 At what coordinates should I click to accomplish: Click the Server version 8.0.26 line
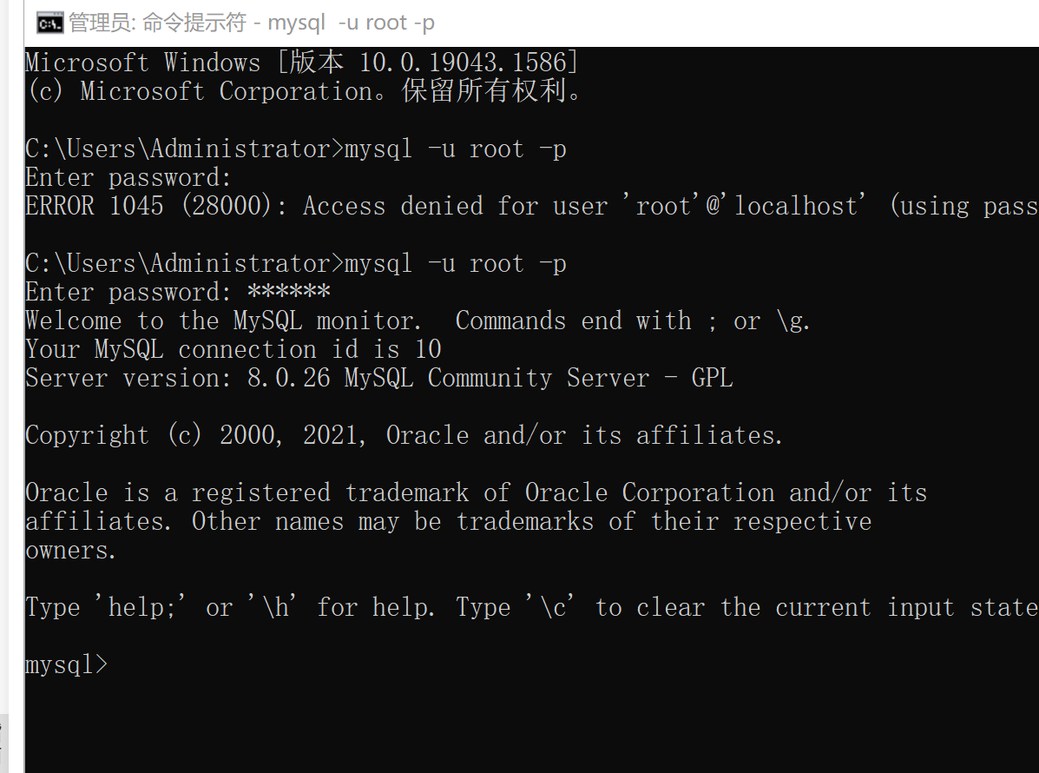point(378,379)
